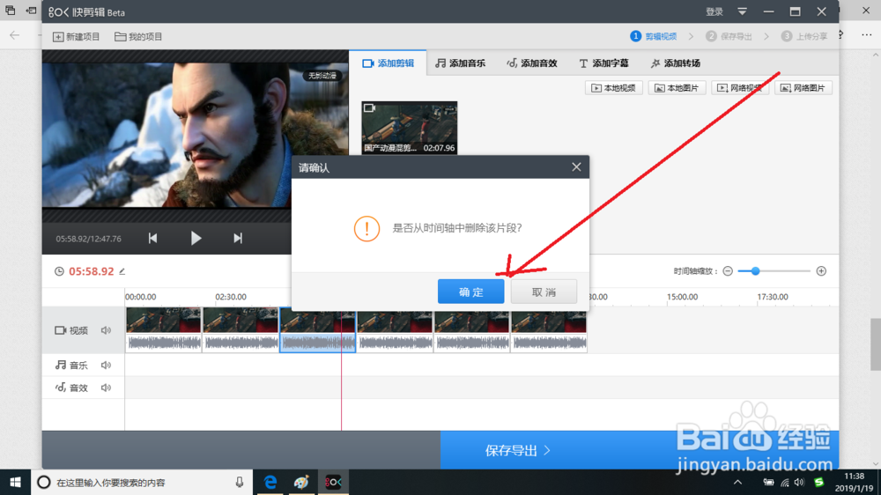Open the Windows Start menu
The width and height of the screenshot is (881, 495).
point(15,482)
